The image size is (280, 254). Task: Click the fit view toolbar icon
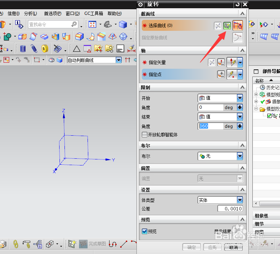pos(92,24)
